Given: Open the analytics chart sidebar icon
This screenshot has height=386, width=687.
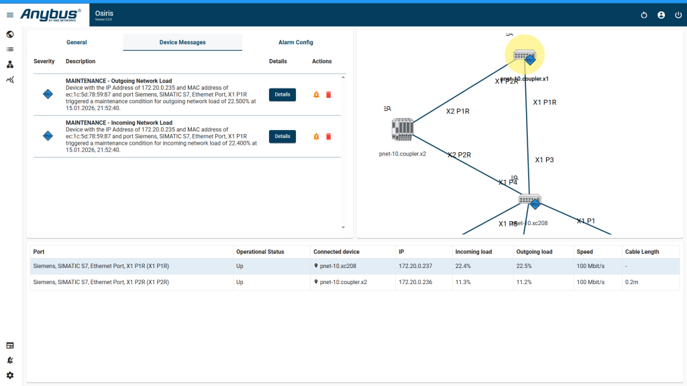Looking at the screenshot, I should tap(9, 80).
